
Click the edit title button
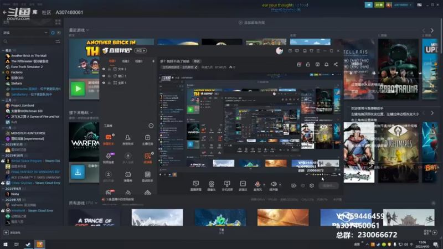pos(197,61)
